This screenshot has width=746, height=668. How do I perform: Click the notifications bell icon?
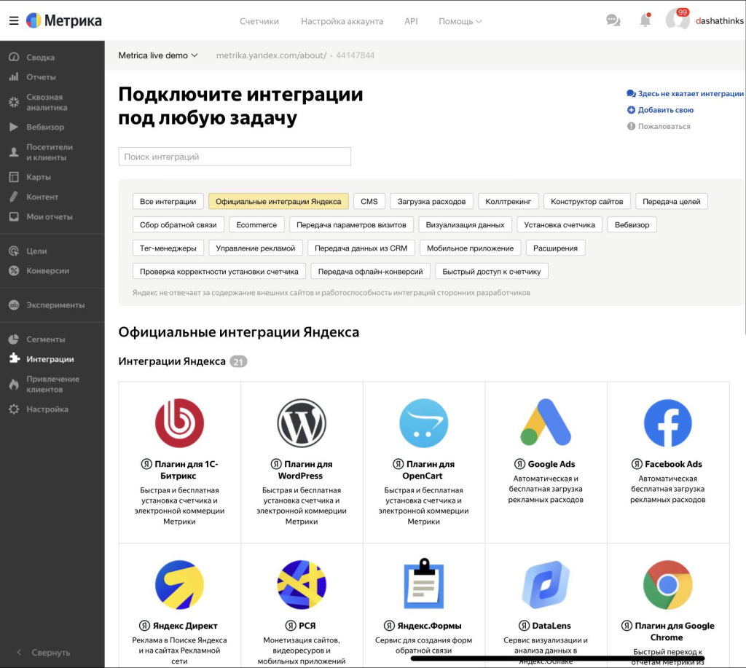pos(645,20)
